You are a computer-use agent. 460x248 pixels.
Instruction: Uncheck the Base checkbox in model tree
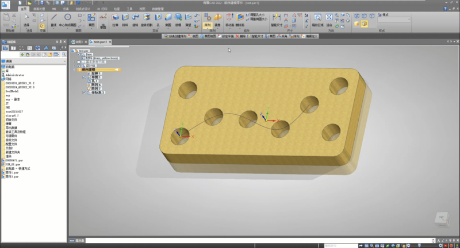(x=79, y=55)
